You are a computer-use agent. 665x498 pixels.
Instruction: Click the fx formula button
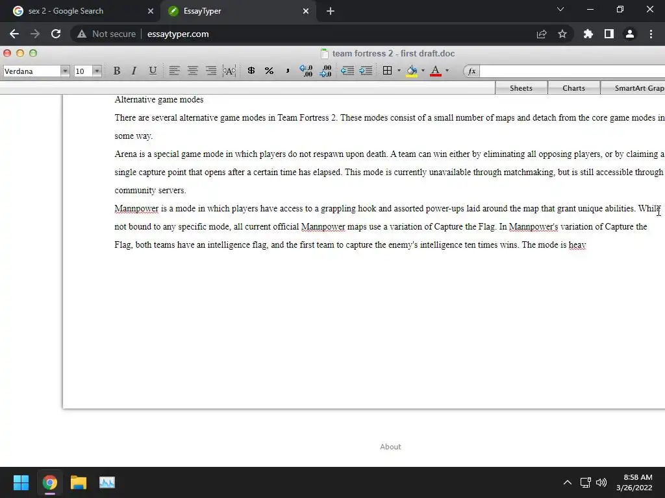(471, 71)
